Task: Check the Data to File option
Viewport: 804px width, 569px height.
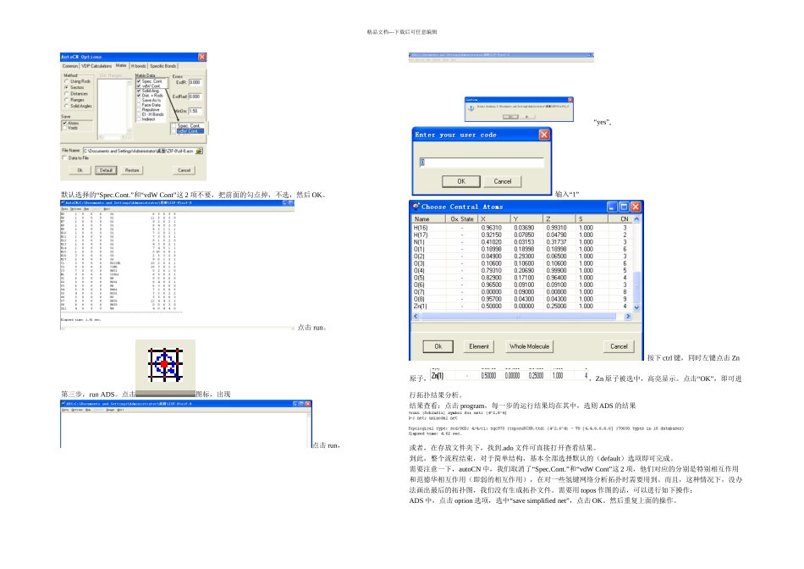Action: (x=64, y=158)
